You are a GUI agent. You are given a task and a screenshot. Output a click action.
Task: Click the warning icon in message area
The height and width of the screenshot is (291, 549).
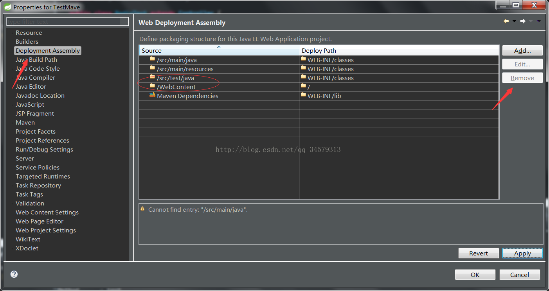coord(143,209)
